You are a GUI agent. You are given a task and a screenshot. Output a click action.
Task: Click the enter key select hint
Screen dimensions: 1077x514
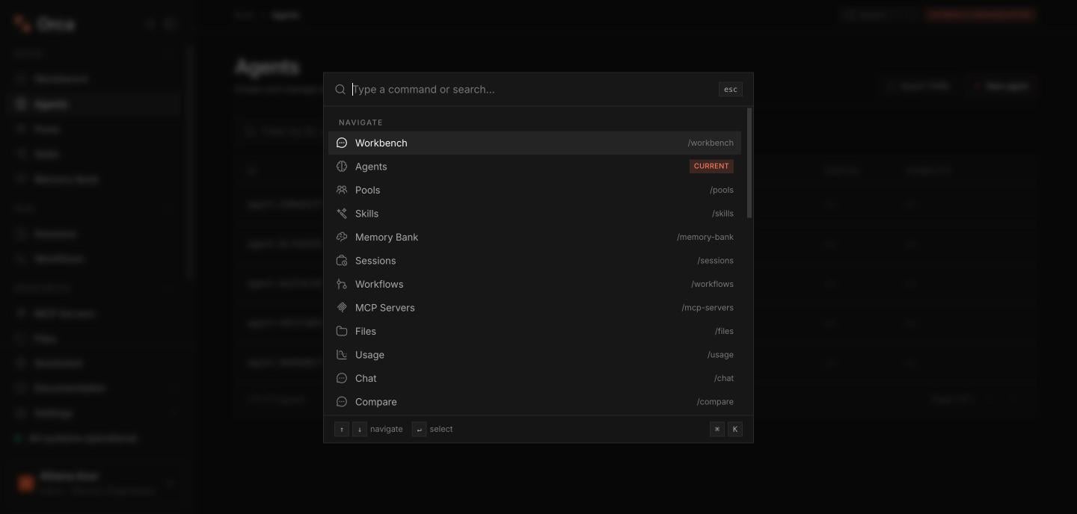(x=420, y=430)
